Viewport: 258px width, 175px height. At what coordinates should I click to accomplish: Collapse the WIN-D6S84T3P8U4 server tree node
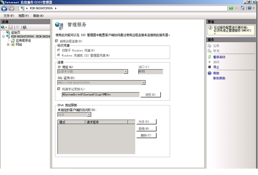tap(3, 36)
